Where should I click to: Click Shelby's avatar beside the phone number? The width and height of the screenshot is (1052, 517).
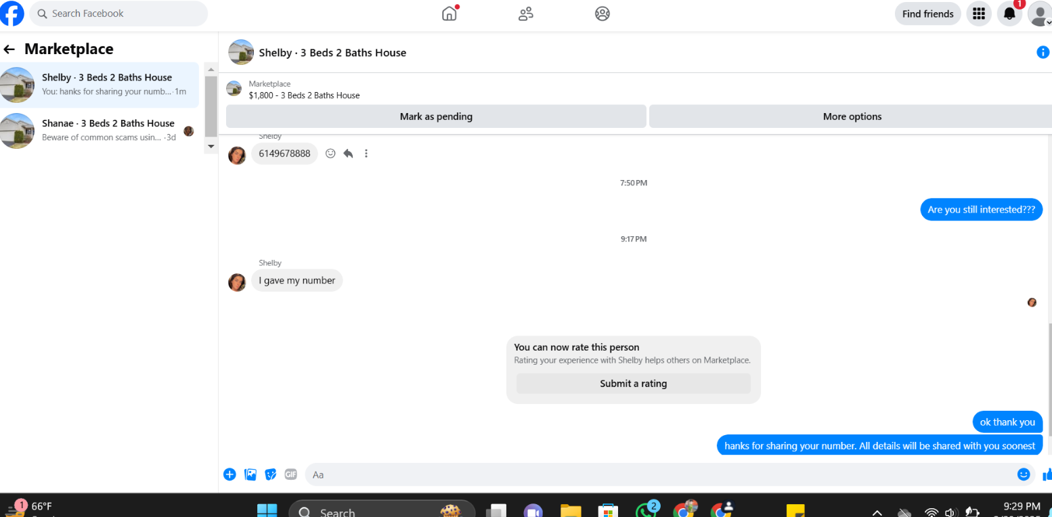237,155
